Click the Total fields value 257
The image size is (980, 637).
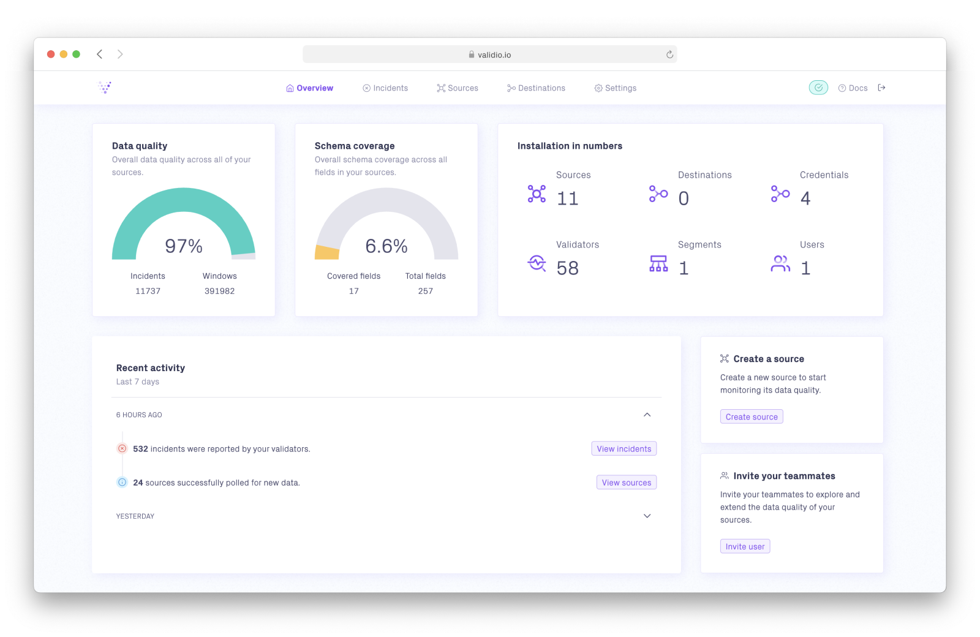pyautogui.click(x=425, y=291)
